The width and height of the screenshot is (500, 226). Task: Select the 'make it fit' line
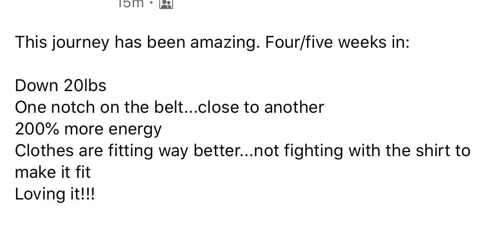click(x=53, y=172)
